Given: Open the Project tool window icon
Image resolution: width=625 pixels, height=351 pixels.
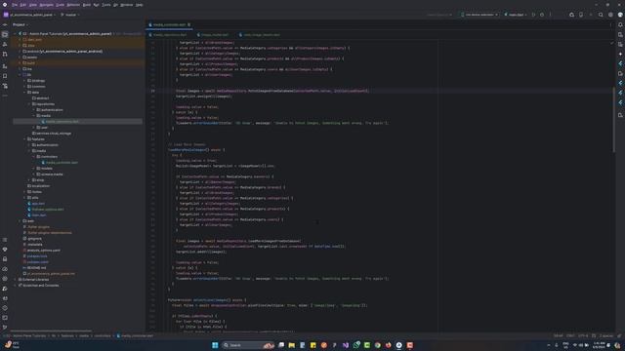Looking at the screenshot, I should pos(5,35).
